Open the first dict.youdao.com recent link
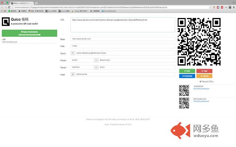 (x=201, y=89)
